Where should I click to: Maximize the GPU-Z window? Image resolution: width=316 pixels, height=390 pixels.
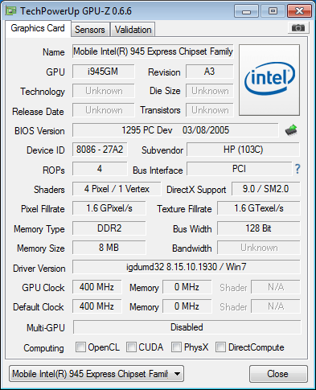(x=273, y=11)
